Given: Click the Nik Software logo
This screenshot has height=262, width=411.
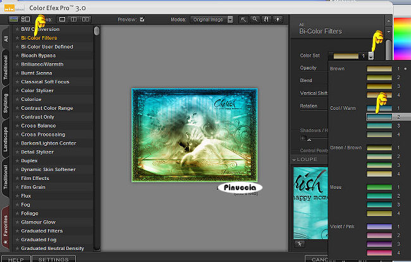Looking at the screenshot, I should [x=14, y=8].
